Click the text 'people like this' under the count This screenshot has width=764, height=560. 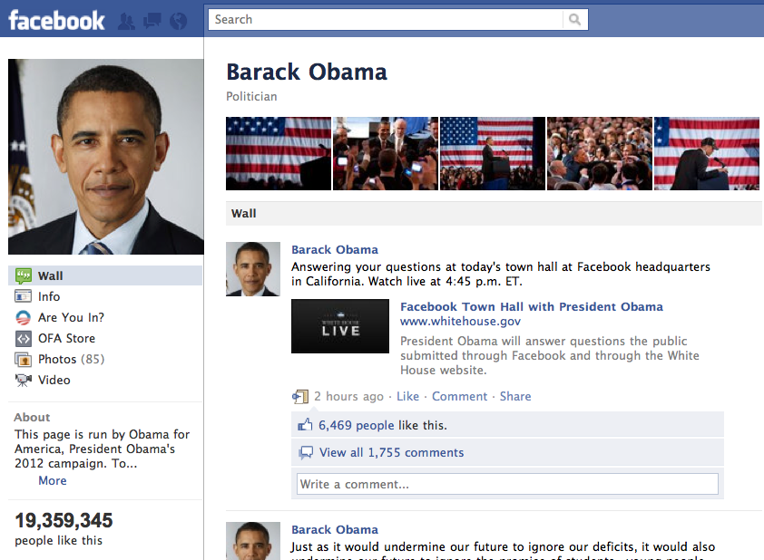click(58, 541)
